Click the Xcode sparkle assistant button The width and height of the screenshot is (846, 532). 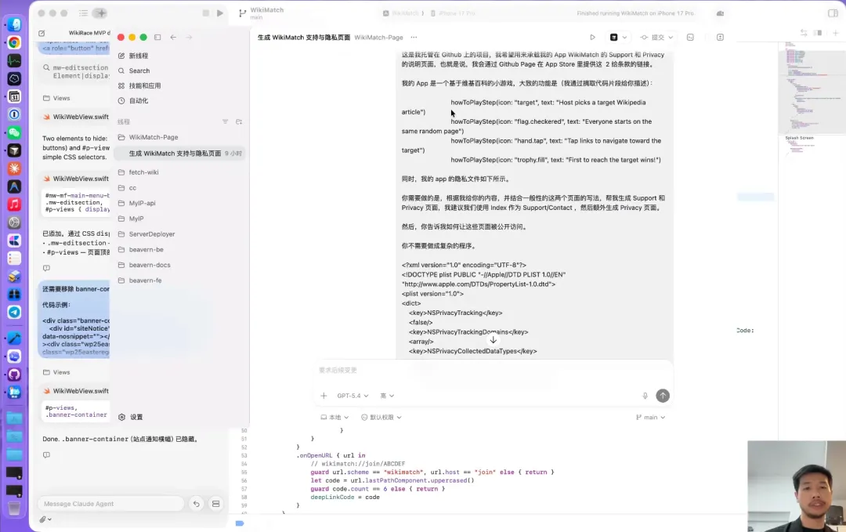click(100, 13)
